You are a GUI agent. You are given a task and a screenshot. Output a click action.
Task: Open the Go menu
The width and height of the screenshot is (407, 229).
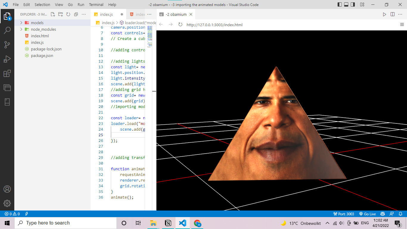pyautogui.click(x=70, y=4)
